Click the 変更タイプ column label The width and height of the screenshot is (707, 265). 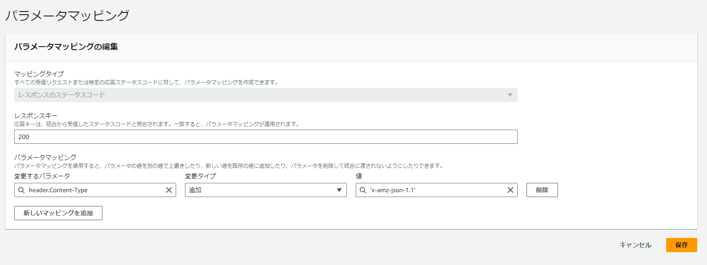[200, 176]
